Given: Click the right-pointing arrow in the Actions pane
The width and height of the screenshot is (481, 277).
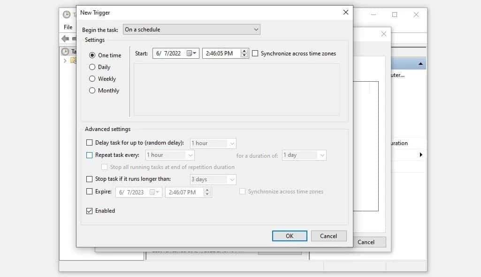Looking at the screenshot, I should tap(421, 154).
